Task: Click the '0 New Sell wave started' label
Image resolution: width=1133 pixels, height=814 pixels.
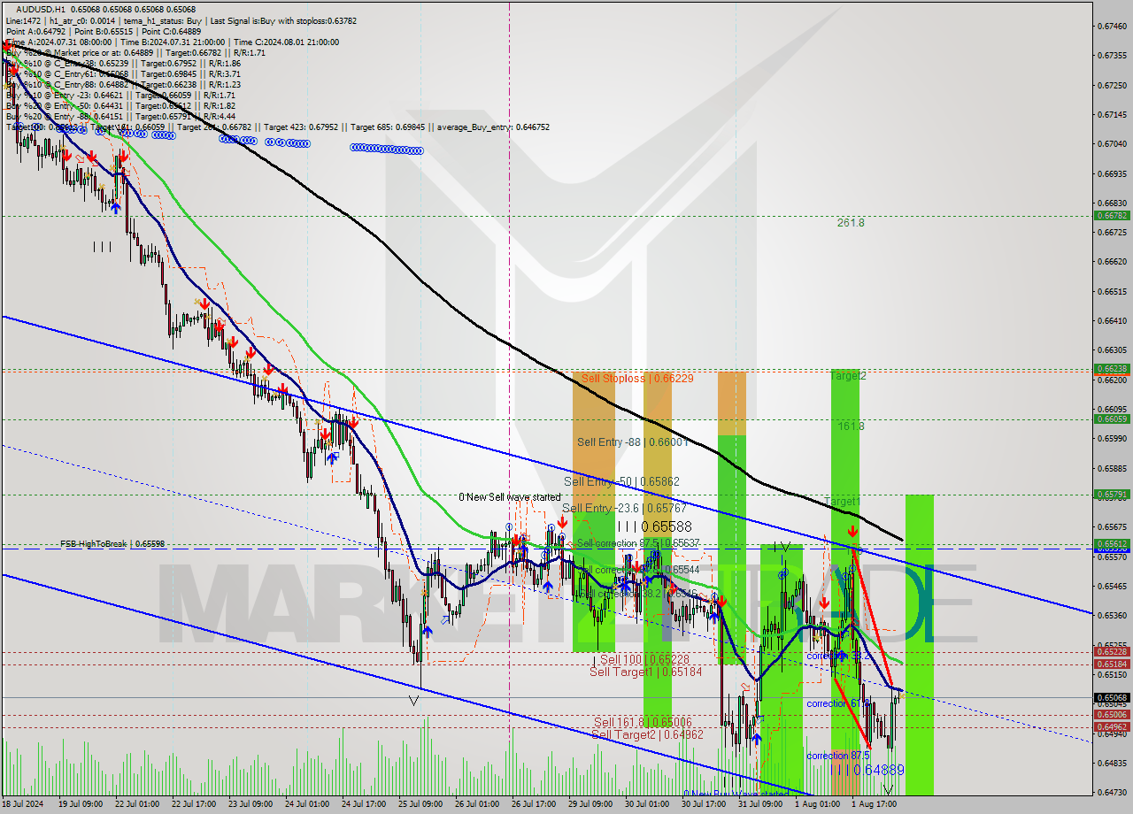Action: tap(510, 497)
